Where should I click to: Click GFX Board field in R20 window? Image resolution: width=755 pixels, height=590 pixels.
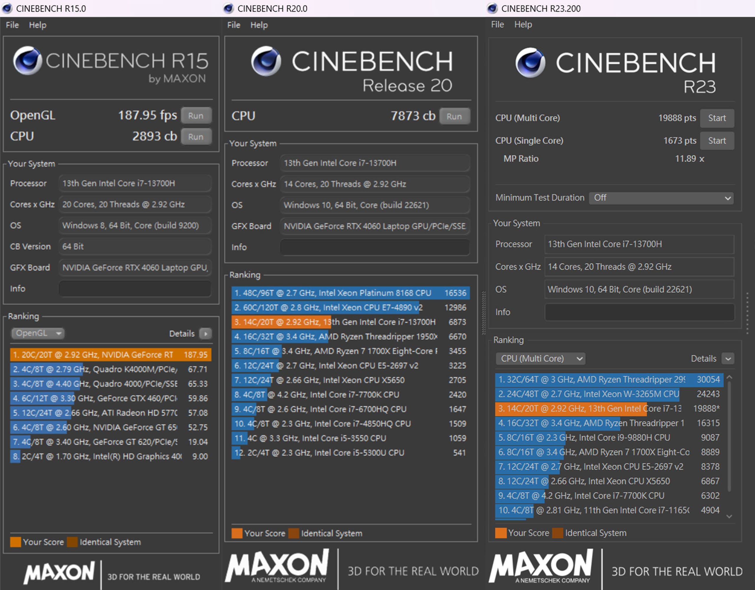[375, 226]
